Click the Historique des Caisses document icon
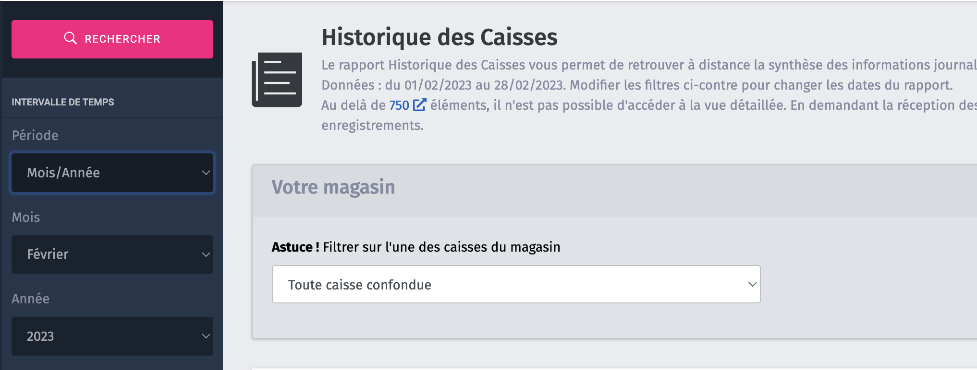This screenshot has height=370, width=977. pos(277,80)
